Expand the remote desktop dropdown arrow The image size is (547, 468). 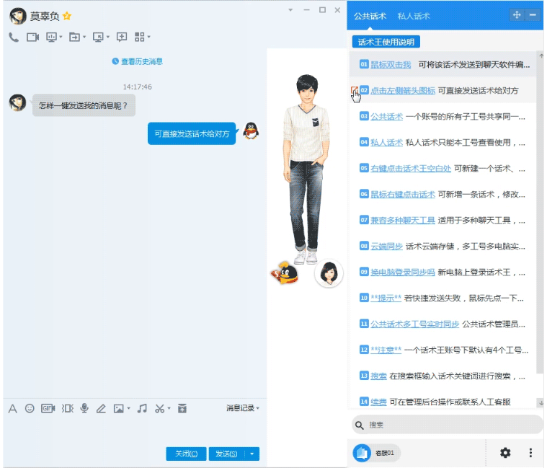(x=108, y=37)
